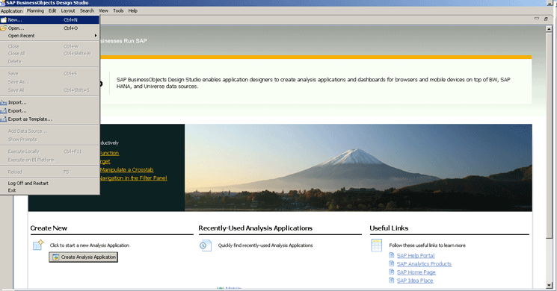Click the Useful Links heading
557x291 pixels.
tap(389, 228)
